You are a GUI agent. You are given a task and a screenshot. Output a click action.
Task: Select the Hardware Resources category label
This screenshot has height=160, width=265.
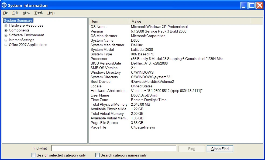[x=26, y=26]
